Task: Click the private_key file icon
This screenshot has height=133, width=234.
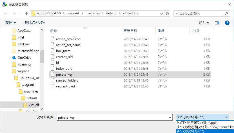Action: click(53, 75)
